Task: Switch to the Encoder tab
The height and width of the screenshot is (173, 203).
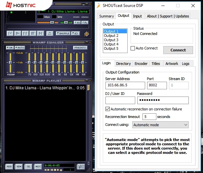Action: click(141, 64)
